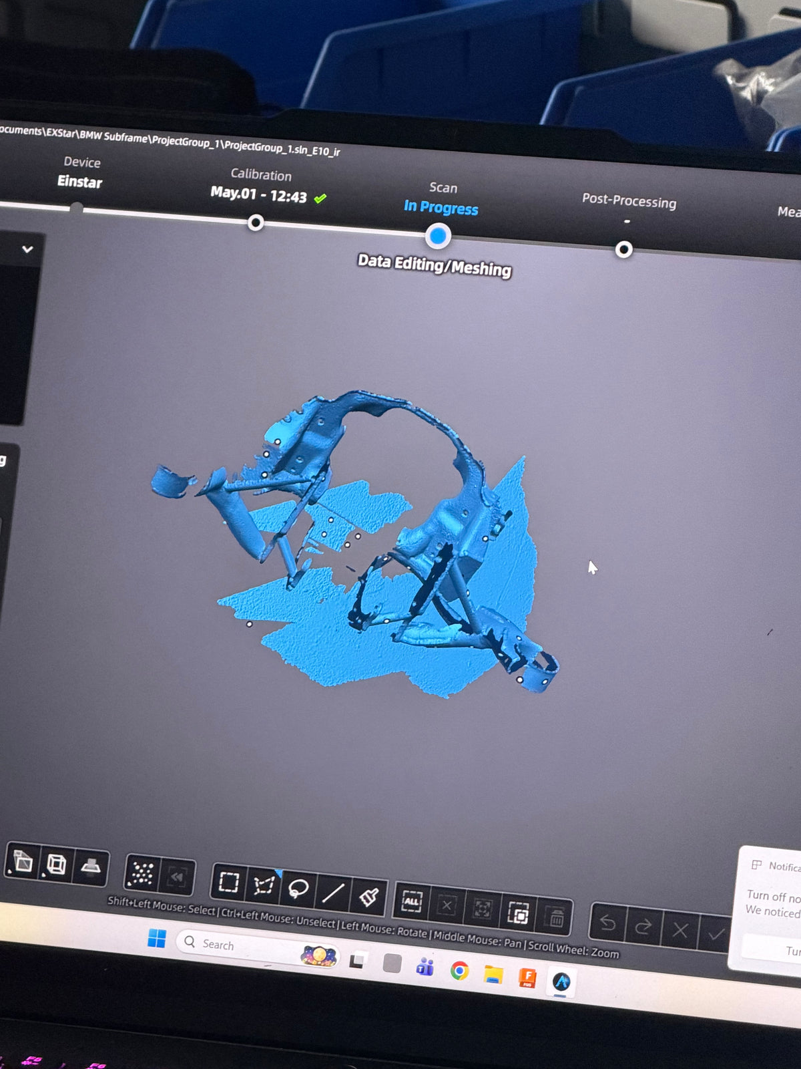This screenshot has height=1069, width=801.
Task: Click the redo arrow button
Action: (x=643, y=927)
